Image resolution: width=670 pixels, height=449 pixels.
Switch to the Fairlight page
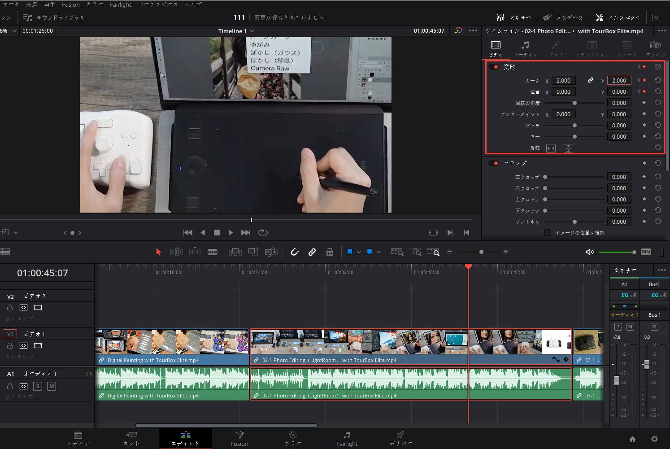[347, 439]
